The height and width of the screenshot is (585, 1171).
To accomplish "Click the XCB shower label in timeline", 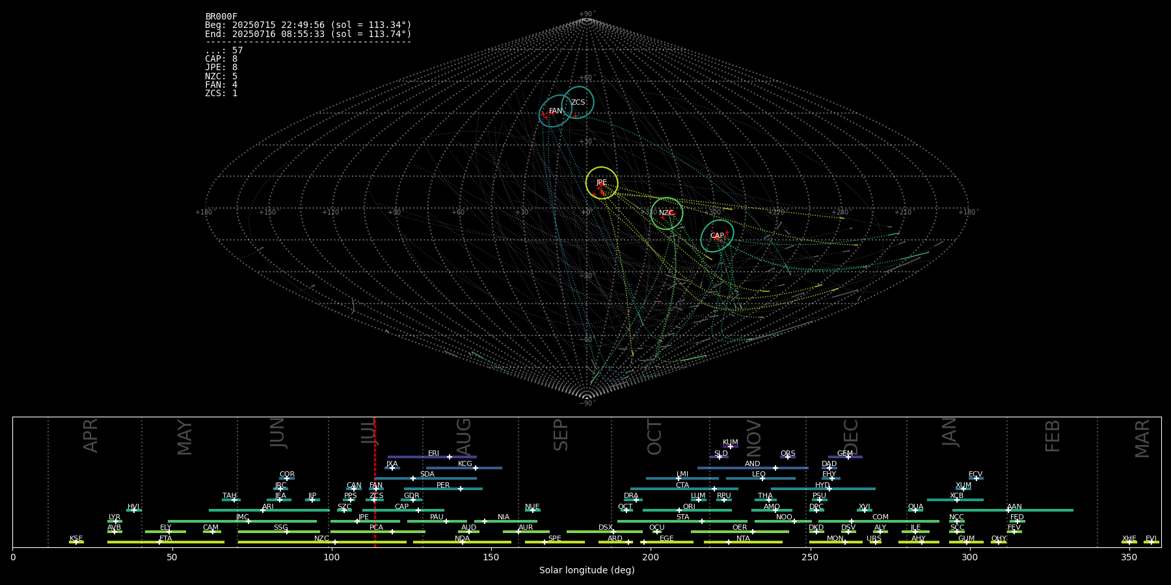I will point(957,496).
